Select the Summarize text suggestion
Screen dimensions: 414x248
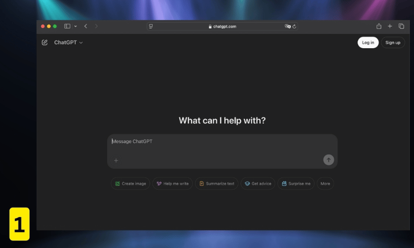(x=217, y=183)
